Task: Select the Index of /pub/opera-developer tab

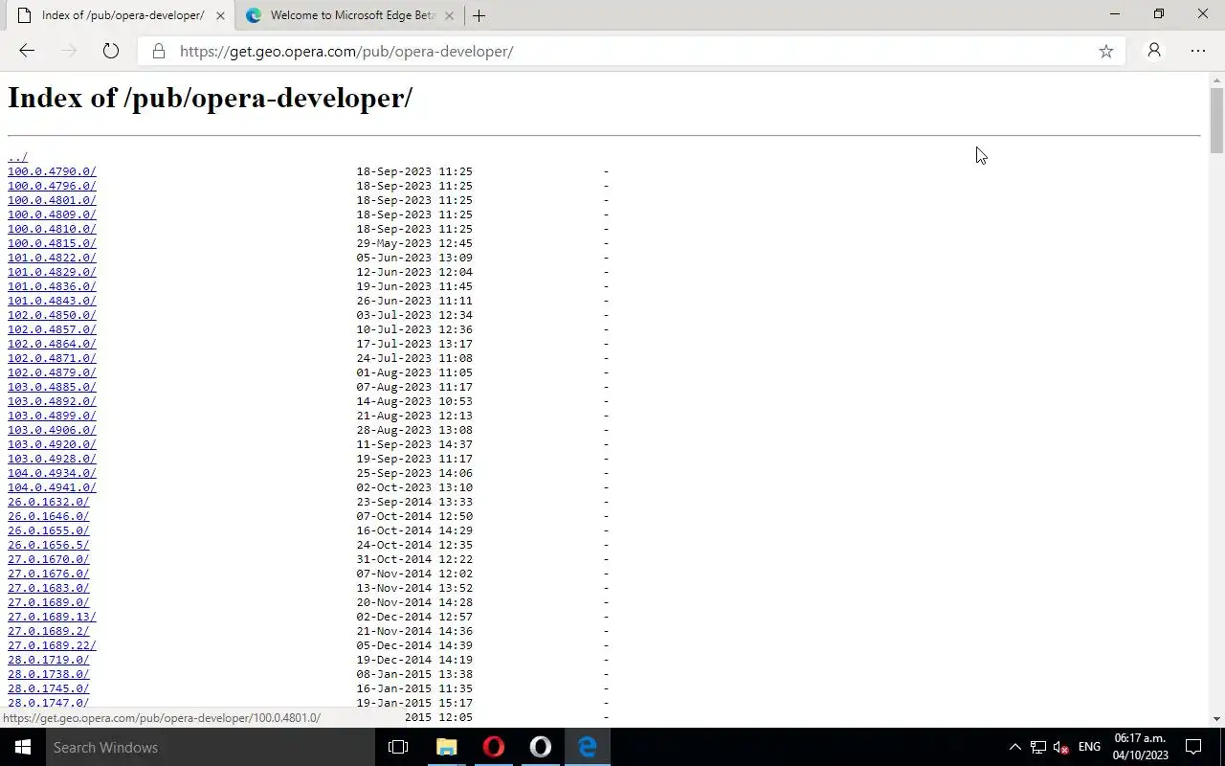Action: coord(119,15)
